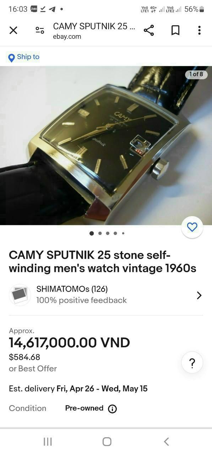The width and height of the screenshot is (212, 455).
Task: Tap the ebay.com address text
Action: click(67, 37)
